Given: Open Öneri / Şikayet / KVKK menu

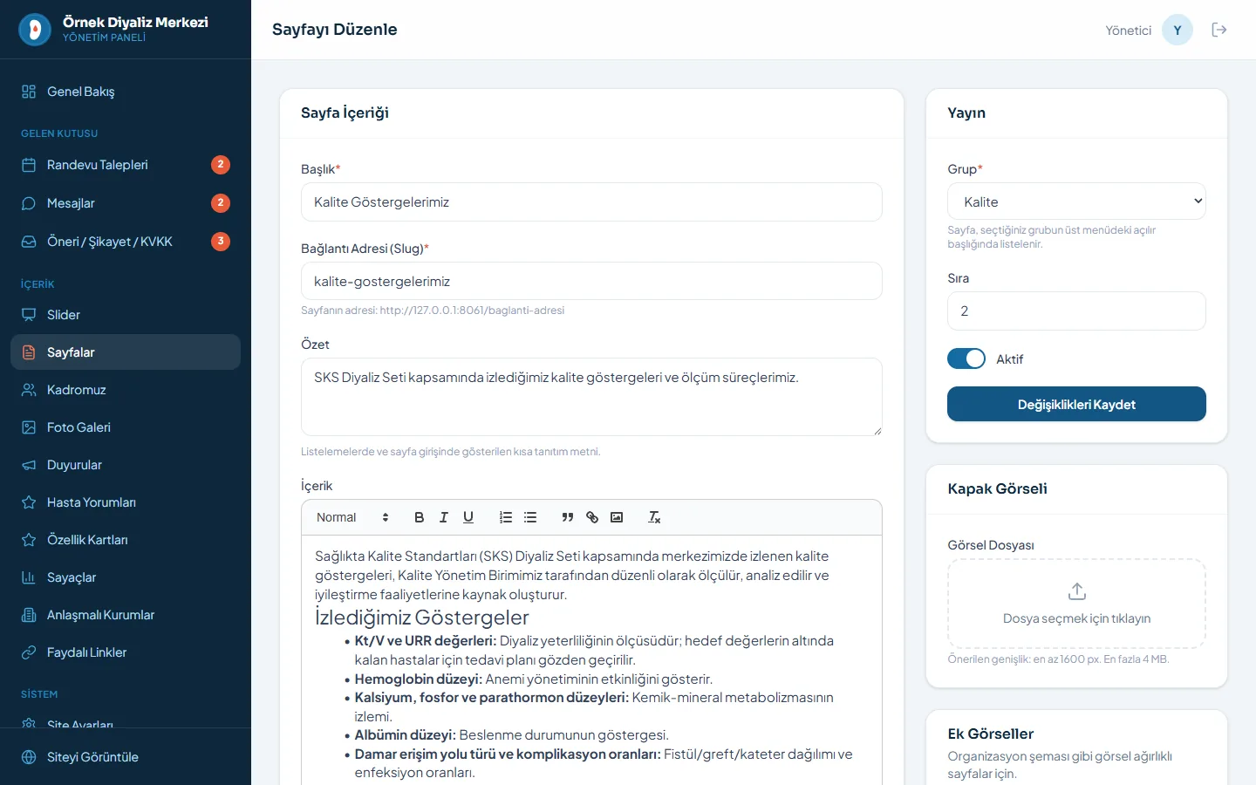Looking at the screenshot, I should tap(126, 242).
